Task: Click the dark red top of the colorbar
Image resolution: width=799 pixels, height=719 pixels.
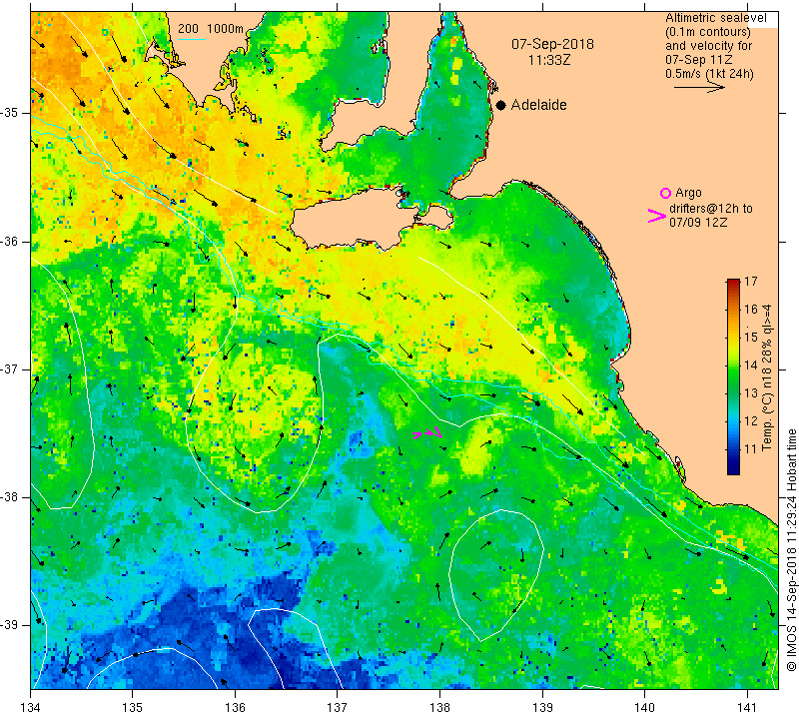Action: 733,282
